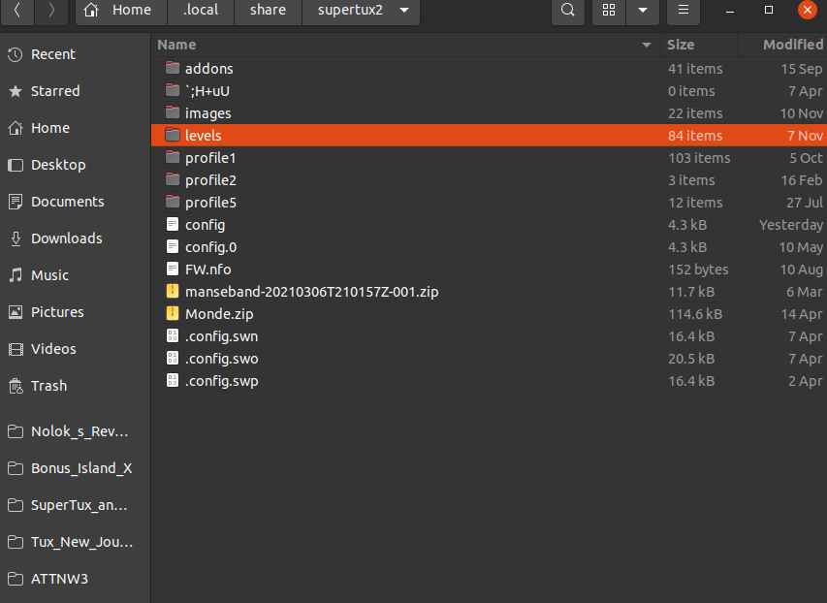Select the FW.nfo text file icon
827x603 pixels.
pyautogui.click(x=173, y=270)
